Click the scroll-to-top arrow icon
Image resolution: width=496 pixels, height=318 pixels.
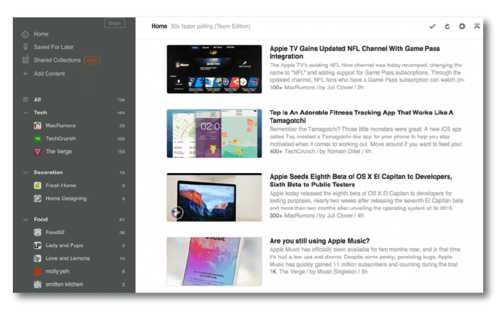click(477, 26)
